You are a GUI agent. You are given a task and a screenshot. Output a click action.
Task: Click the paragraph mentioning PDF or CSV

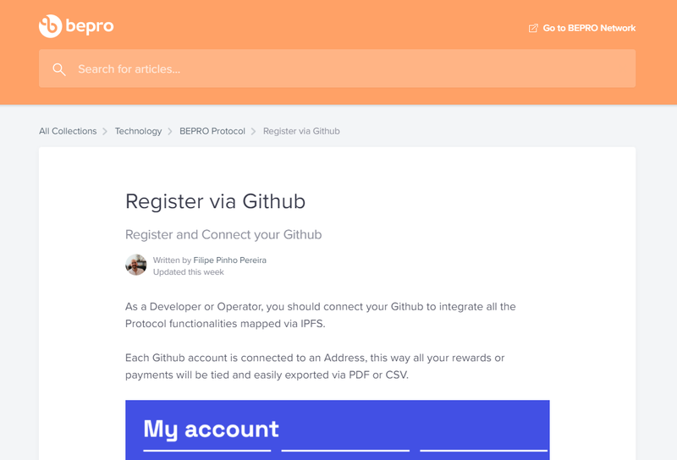pyautogui.click(x=315, y=366)
